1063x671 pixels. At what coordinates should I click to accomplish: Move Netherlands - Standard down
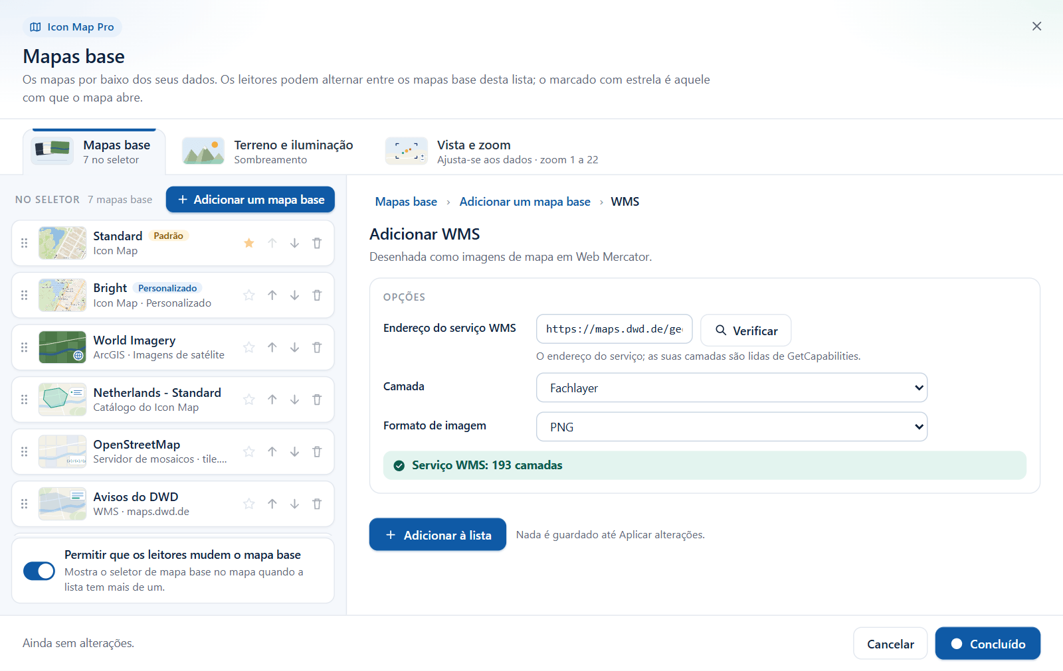click(x=294, y=400)
